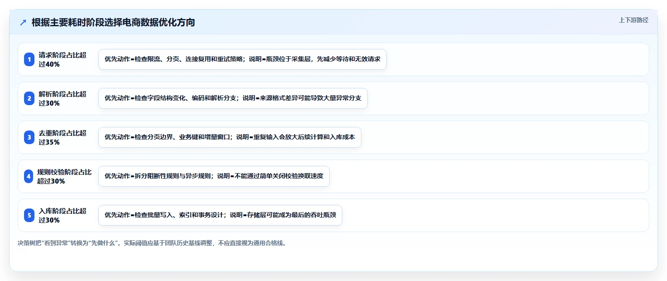Viewport: 667px width, 281px height.
Task: Open the 检查分页边界、业务键 action box
Action: (230, 137)
